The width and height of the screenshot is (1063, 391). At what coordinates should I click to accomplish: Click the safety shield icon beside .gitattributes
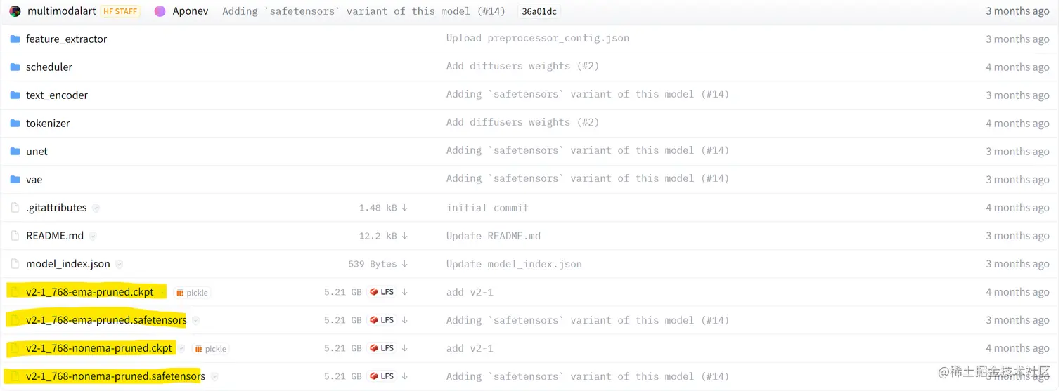pos(96,208)
